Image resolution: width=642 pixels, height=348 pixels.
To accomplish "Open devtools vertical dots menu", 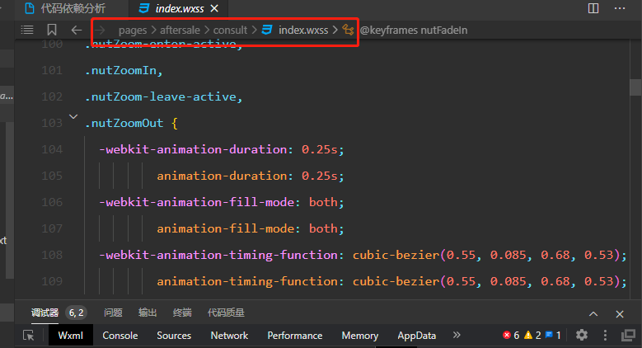I will coord(605,336).
